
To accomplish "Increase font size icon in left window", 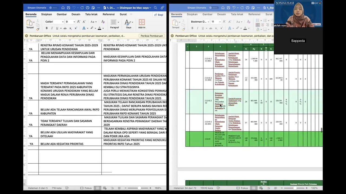I will click(79, 22).
